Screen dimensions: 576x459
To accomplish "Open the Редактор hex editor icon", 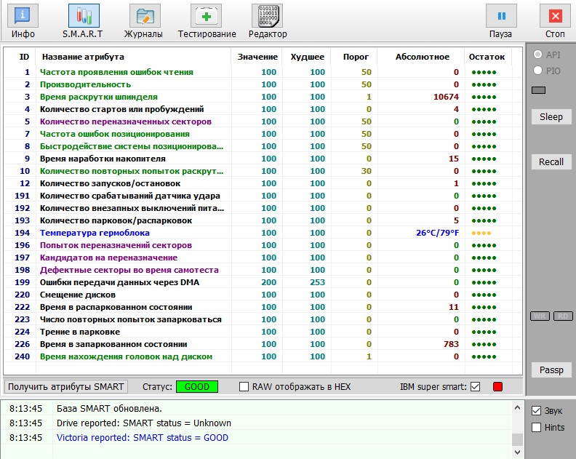I will click(x=268, y=16).
